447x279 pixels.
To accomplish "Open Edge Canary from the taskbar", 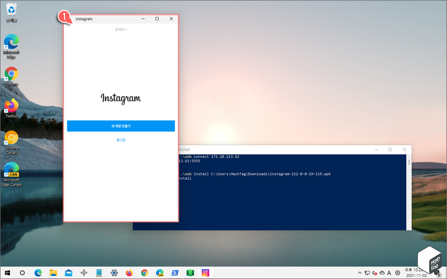I will click(160, 273).
